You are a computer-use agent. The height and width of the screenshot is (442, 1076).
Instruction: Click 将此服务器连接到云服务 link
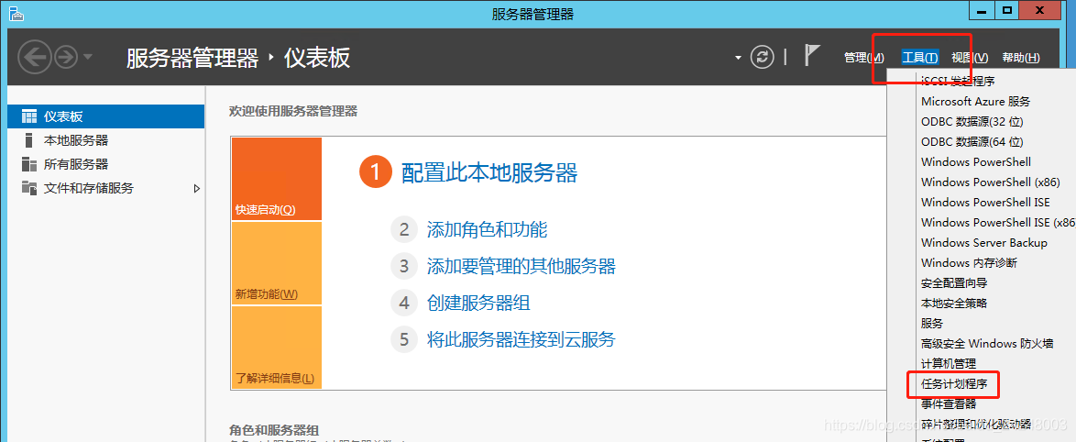(x=521, y=339)
